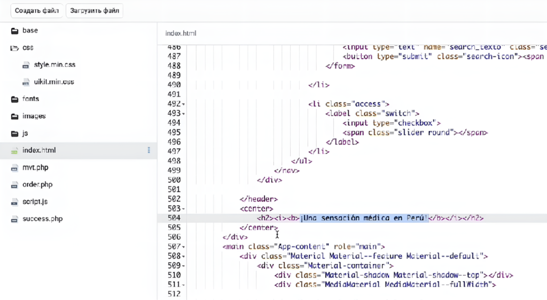The width and height of the screenshot is (547, 300).
Task: Click the base folder icon
Action: tap(14, 31)
